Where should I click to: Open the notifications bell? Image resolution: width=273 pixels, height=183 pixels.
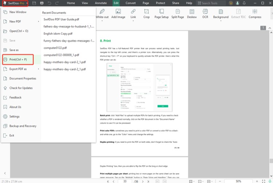[x=244, y=3]
